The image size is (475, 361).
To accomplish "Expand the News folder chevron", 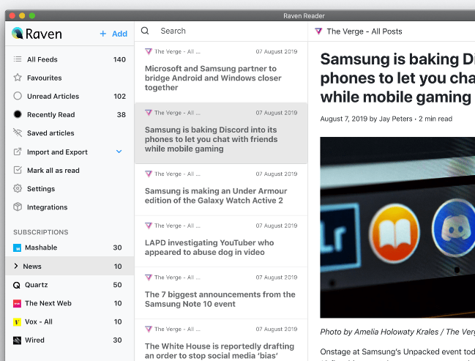I will (16, 266).
